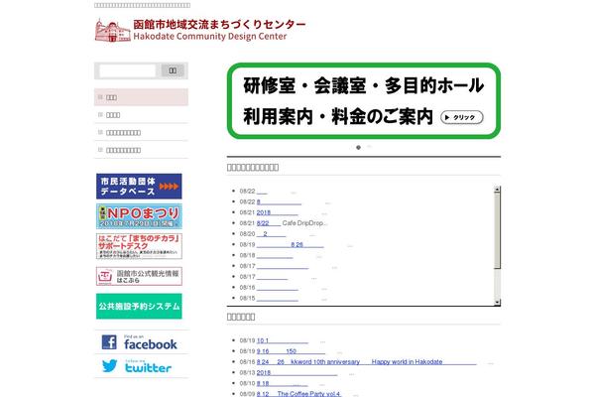Click the Facebook logo icon
The width and height of the screenshot is (595, 397).
(109, 341)
